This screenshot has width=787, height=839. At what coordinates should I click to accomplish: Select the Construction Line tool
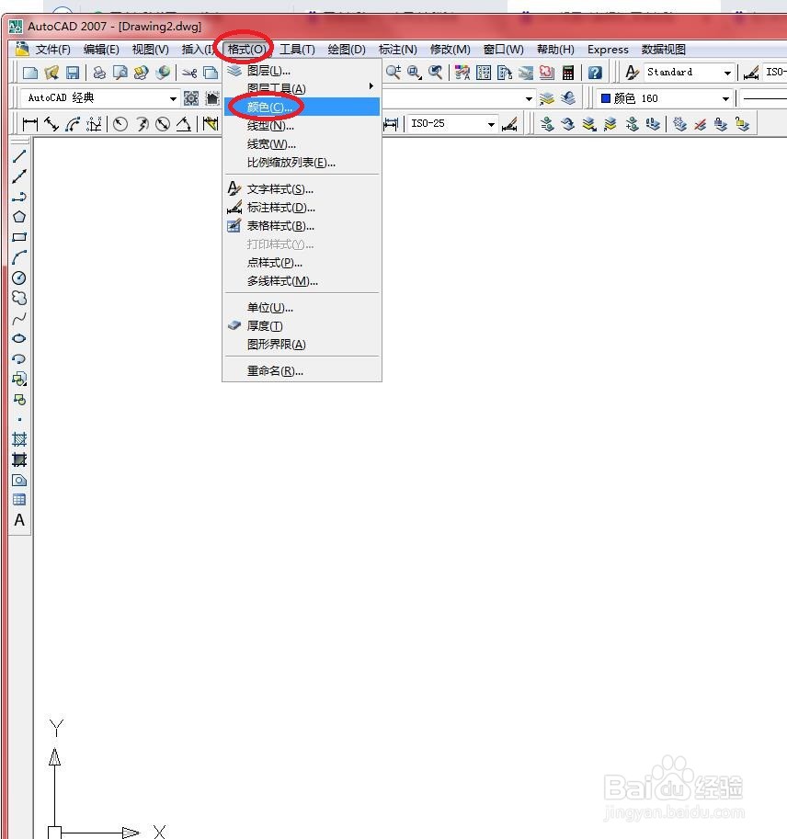(x=19, y=176)
